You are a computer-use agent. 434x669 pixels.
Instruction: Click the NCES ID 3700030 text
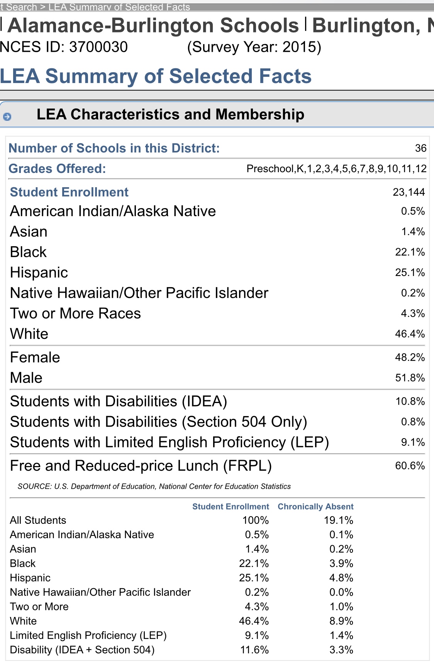tap(64, 47)
